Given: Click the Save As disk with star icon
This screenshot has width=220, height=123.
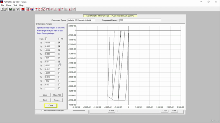Looking at the screenshot, I should pos(14,9).
